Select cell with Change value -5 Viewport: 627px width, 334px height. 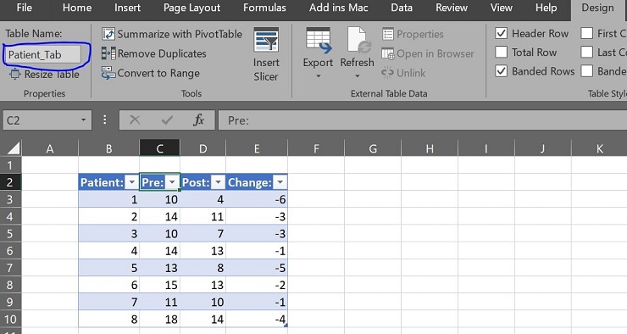(257, 268)
